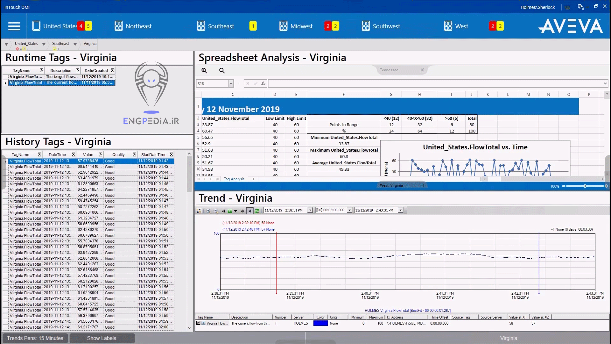
Task: Click the yellow alarm badge on West
Action: [x=500, y=26]
